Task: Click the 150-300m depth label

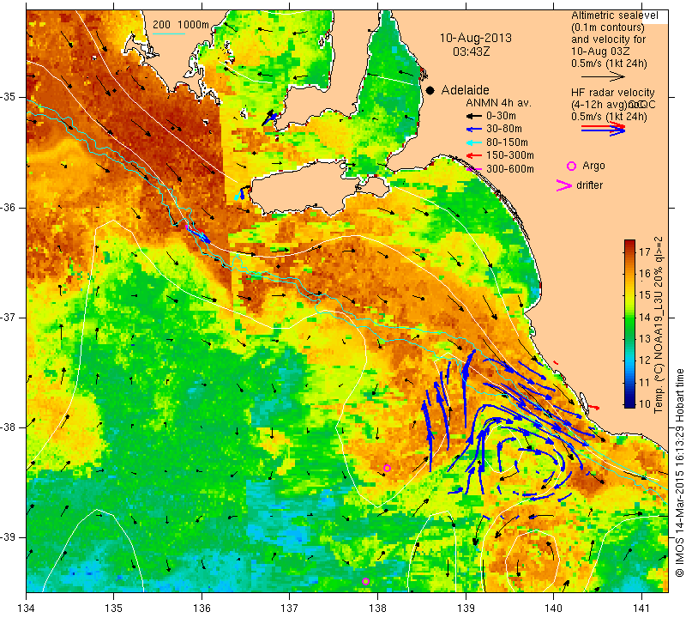Action: tap(510, 155)
